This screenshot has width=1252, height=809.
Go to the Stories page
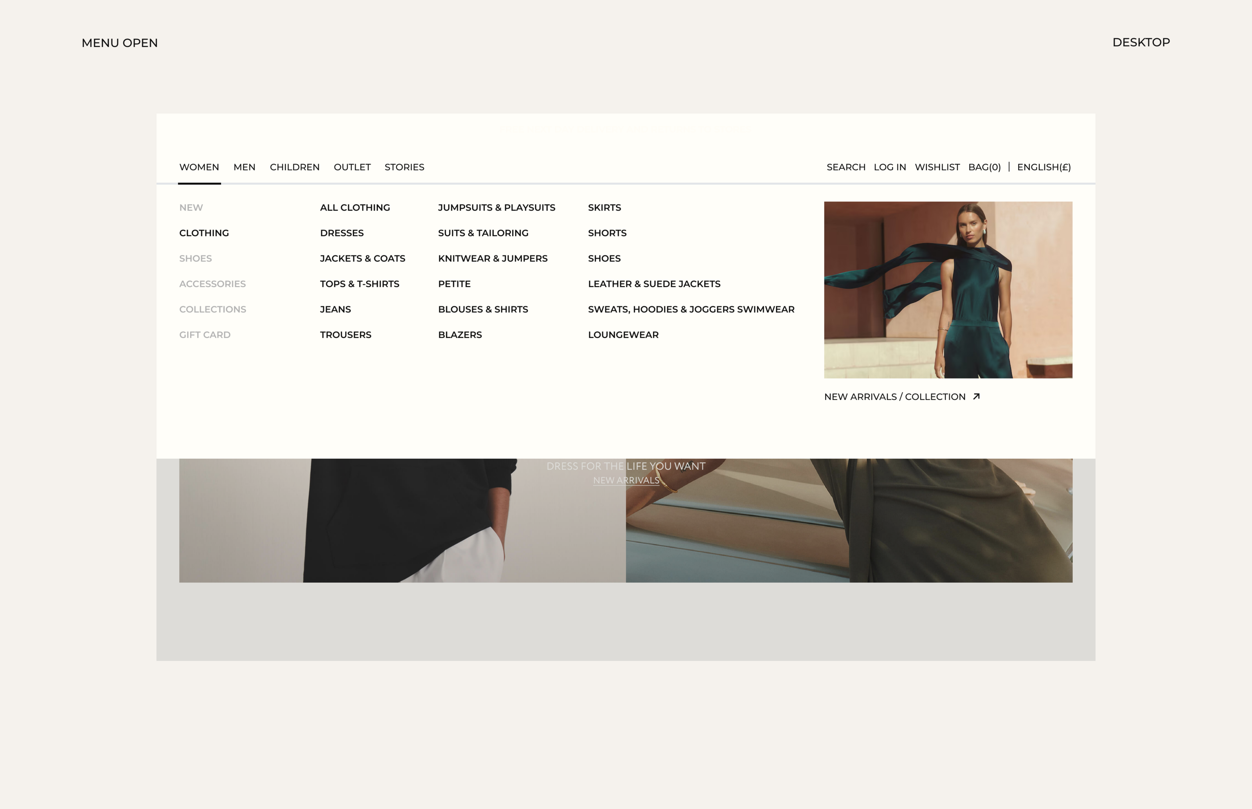[404, 167]
